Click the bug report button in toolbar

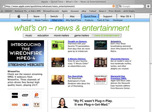coord(148,6)
